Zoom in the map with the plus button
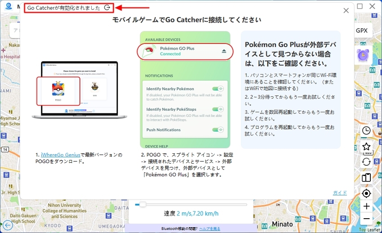 (366, 206)
